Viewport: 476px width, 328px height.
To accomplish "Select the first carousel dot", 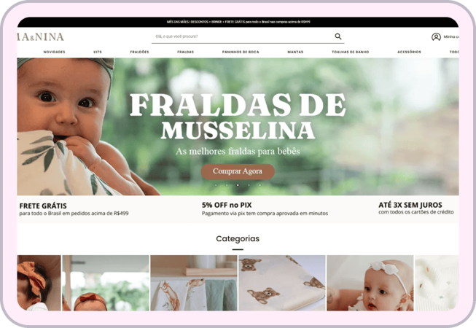I will (216, 185).
